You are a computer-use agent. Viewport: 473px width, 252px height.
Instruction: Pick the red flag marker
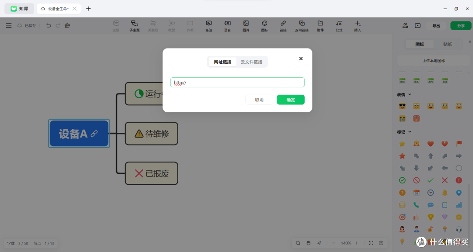tap(459, 144)
